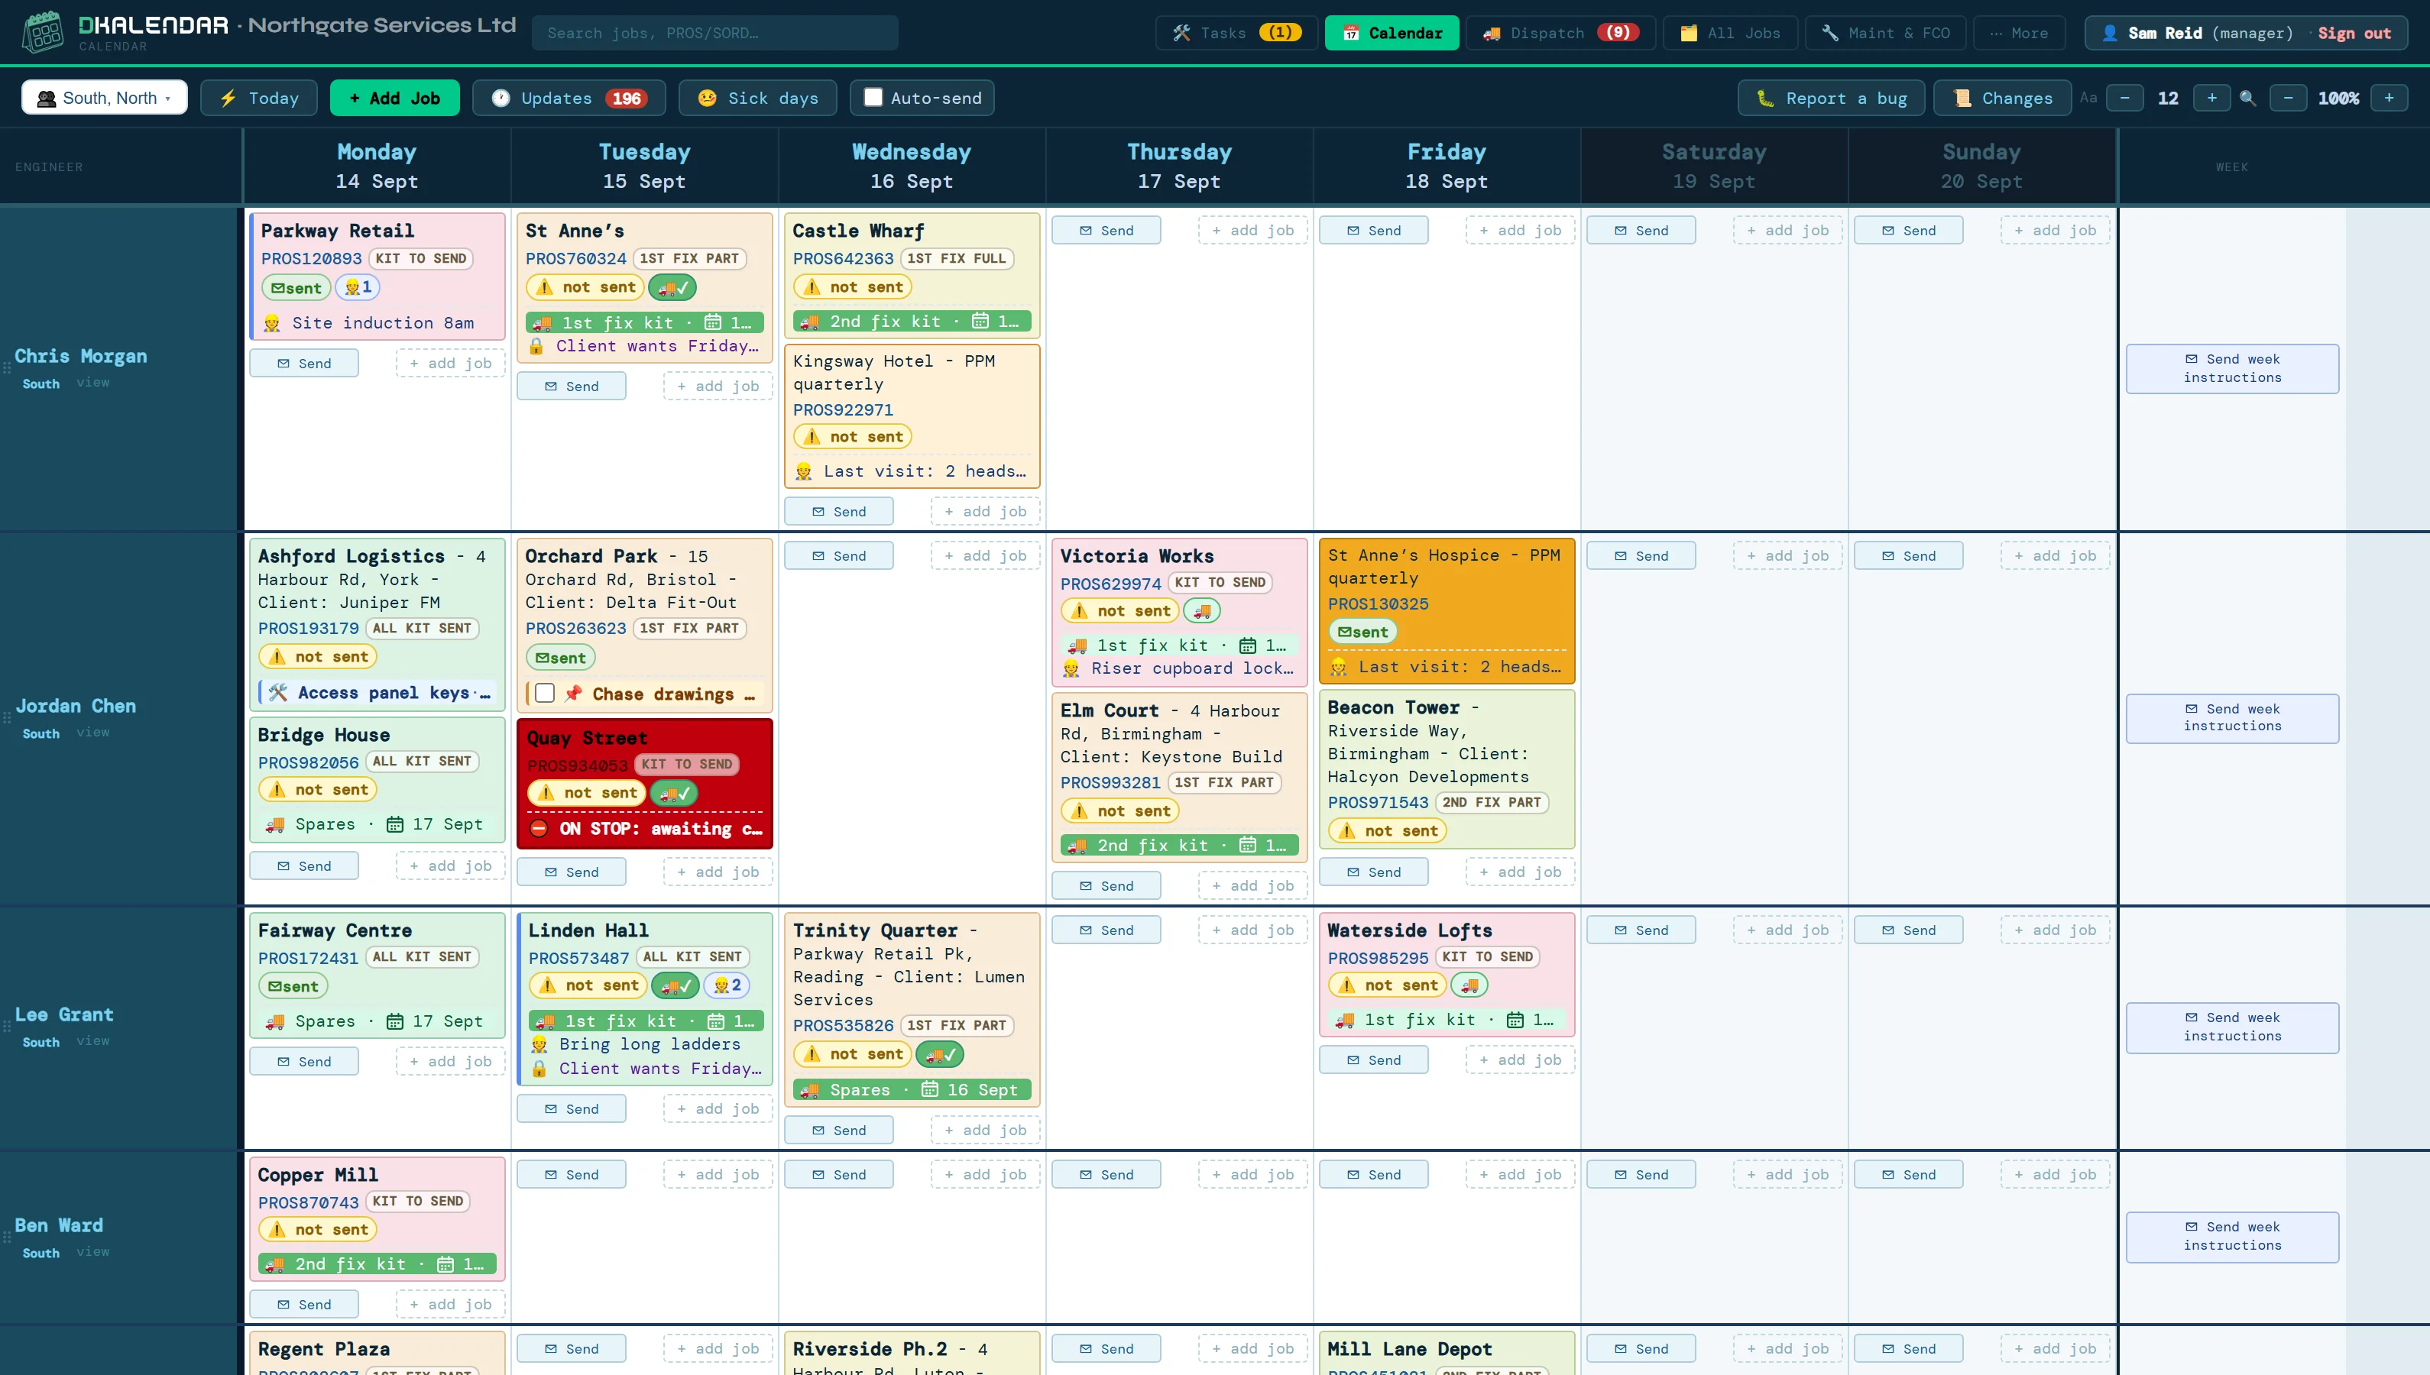The width and height of the screenshot is (2430, 1375).
Task: Click the truck badge on Victoria Works card
Action: [x=1201, y=611]
